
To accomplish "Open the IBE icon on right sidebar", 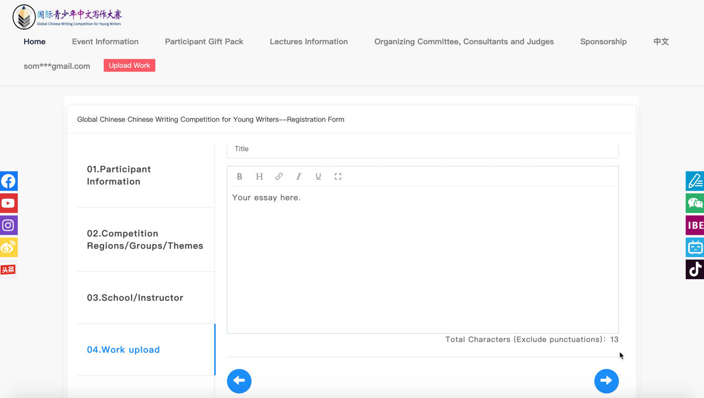I will pyautogui.click(x=695, y=225).
